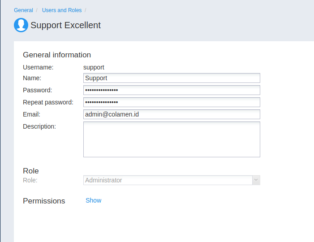Click inside the Description text area

point(172,139)
